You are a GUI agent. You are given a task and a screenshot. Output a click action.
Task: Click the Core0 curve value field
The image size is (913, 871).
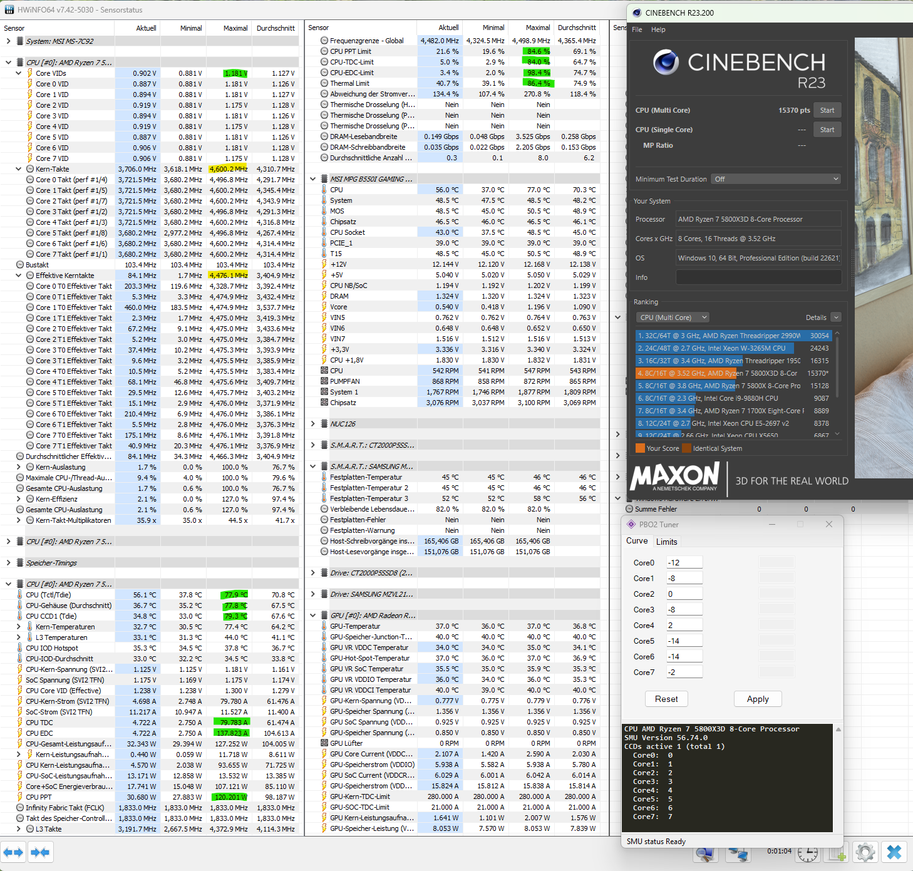click(x=684, y=562)
